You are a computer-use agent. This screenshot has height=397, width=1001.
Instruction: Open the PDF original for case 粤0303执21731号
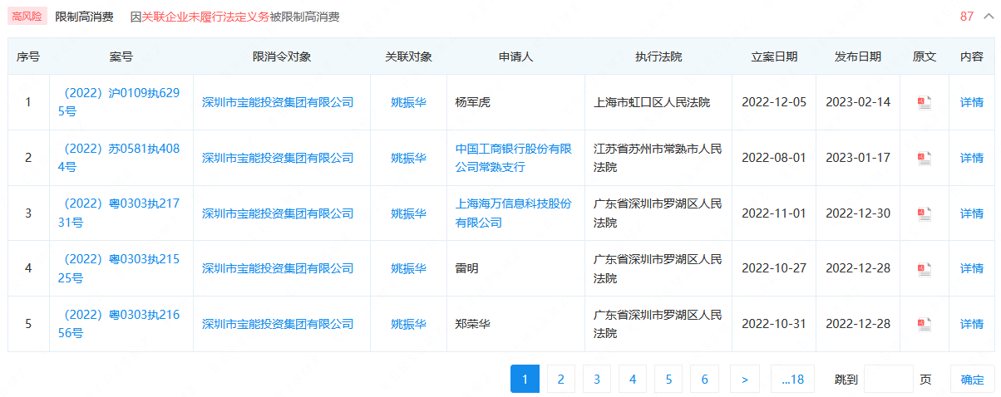(x=924, y=213)
